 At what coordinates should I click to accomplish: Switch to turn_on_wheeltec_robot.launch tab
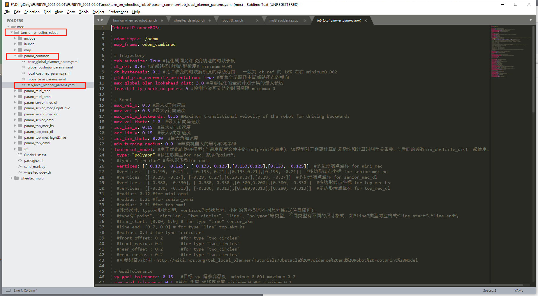click(x=135, y=20)
